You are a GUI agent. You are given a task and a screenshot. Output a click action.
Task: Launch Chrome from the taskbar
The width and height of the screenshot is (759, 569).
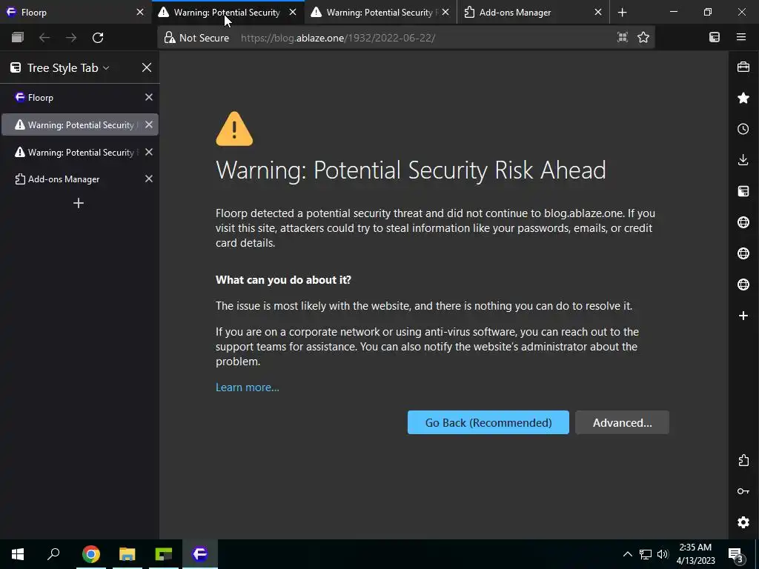click(91, 553)
